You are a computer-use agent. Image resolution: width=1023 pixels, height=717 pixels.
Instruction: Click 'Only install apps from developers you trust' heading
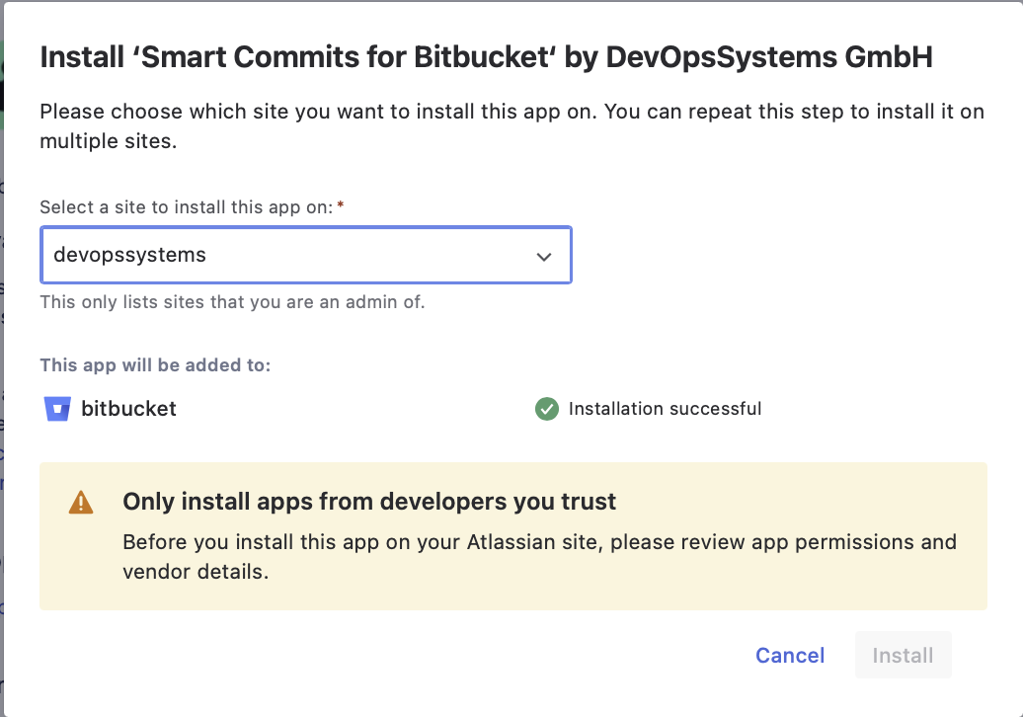[x=369, y=502]
